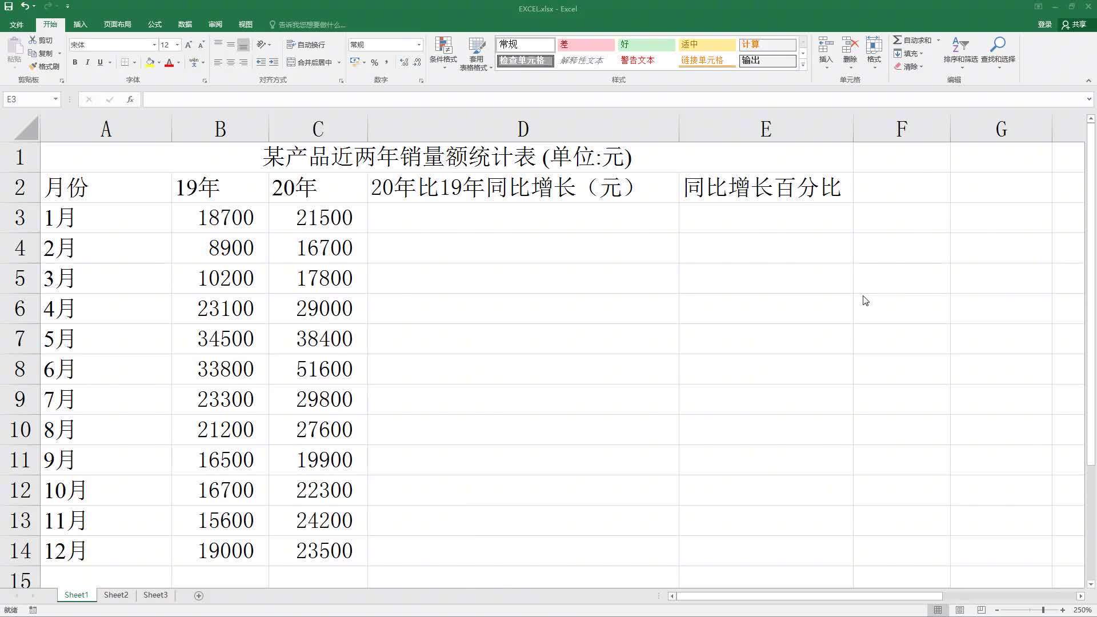Screen dimensions: 1097x617
Task: Toggle bold formatting
Action: tap(75, 62)
